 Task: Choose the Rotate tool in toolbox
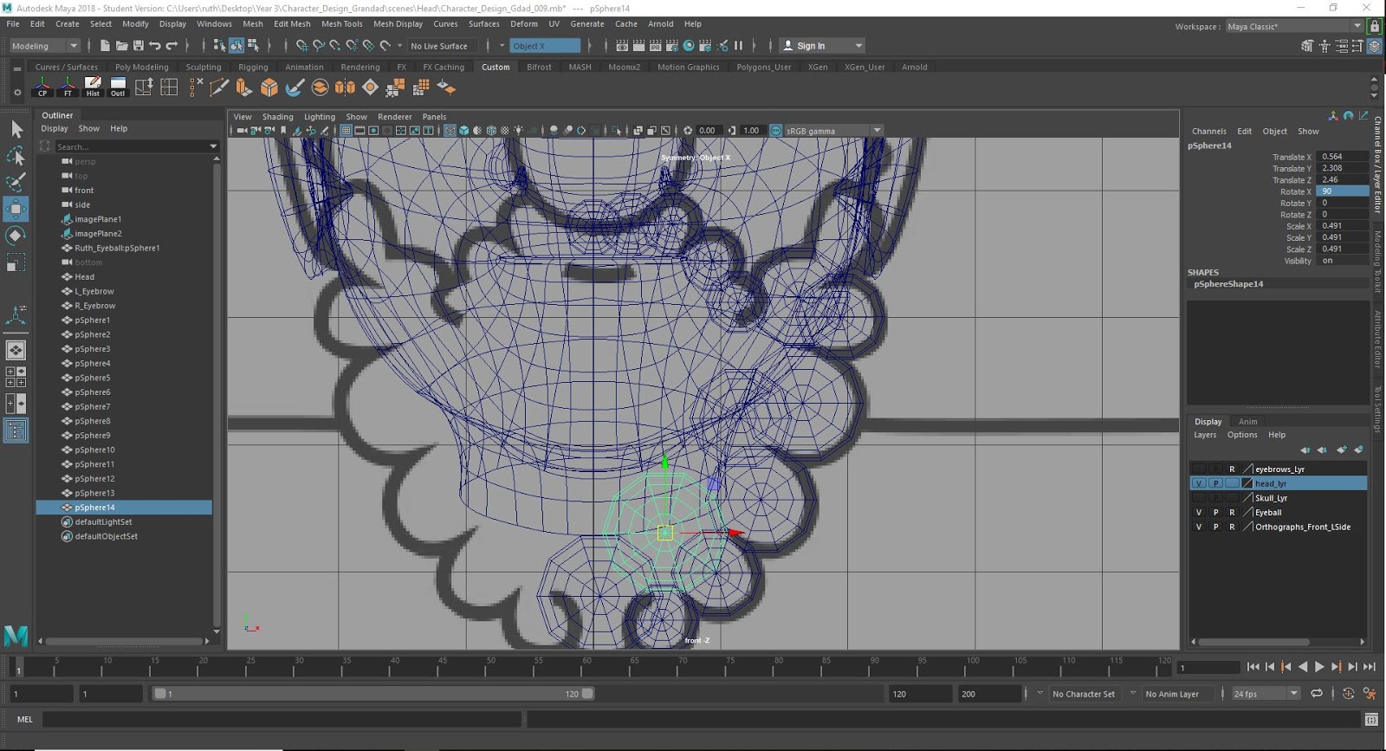16,236
